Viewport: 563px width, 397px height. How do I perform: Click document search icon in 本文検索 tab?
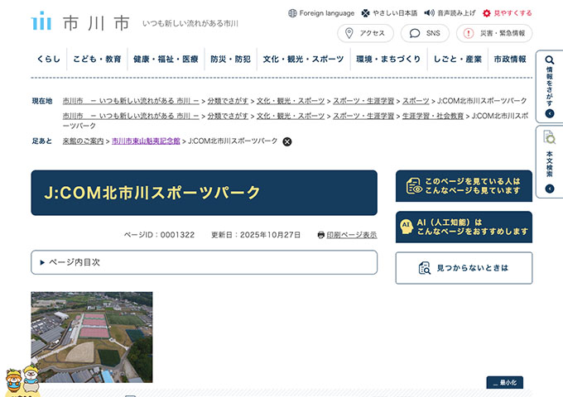[550, 137]
